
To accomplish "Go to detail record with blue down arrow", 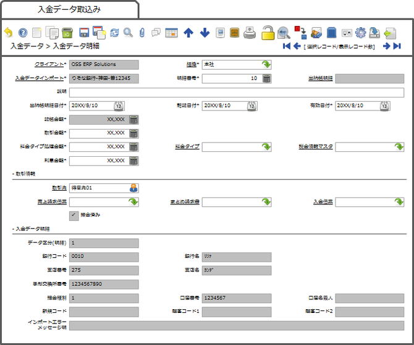I will (205, 33).
